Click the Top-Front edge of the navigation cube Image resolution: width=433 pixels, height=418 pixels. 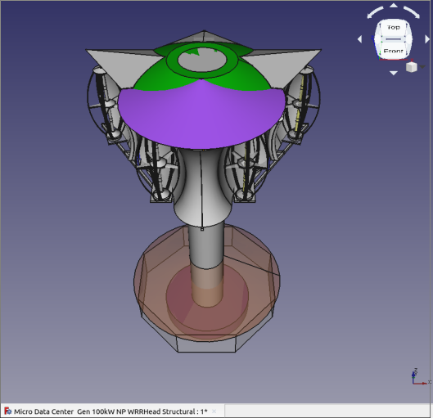(393, 39)
